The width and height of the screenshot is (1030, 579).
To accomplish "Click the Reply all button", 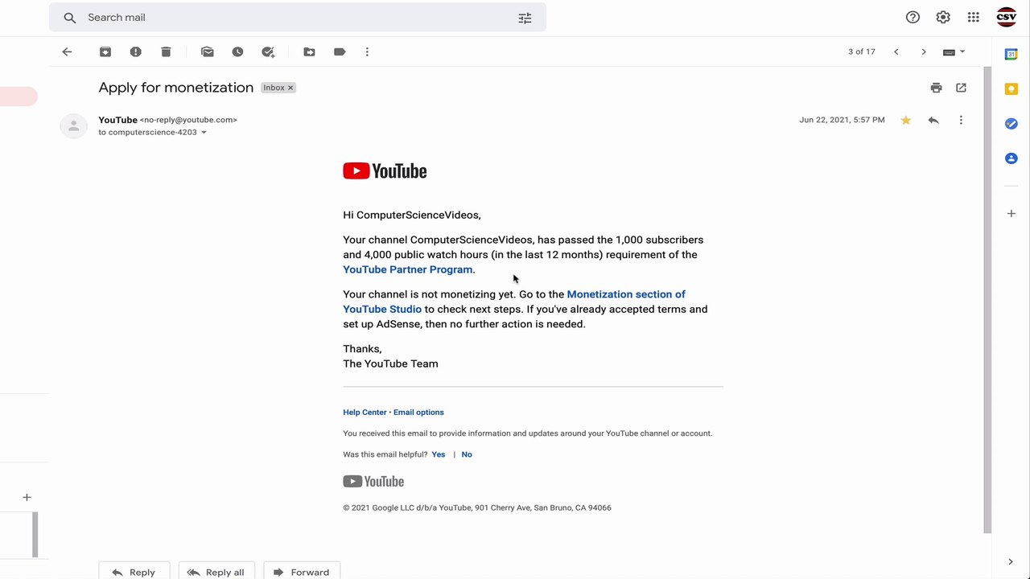I will point(216,571).
